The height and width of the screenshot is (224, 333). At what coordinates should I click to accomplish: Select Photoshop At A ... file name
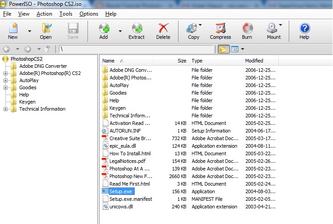129,169
